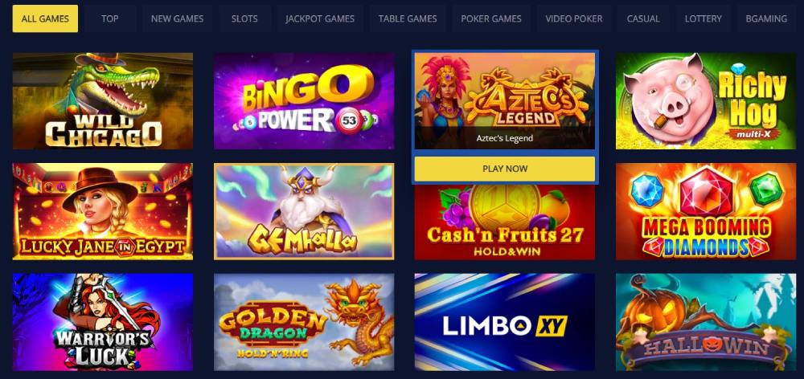Filter by Jackpot Games

point(320,19)
